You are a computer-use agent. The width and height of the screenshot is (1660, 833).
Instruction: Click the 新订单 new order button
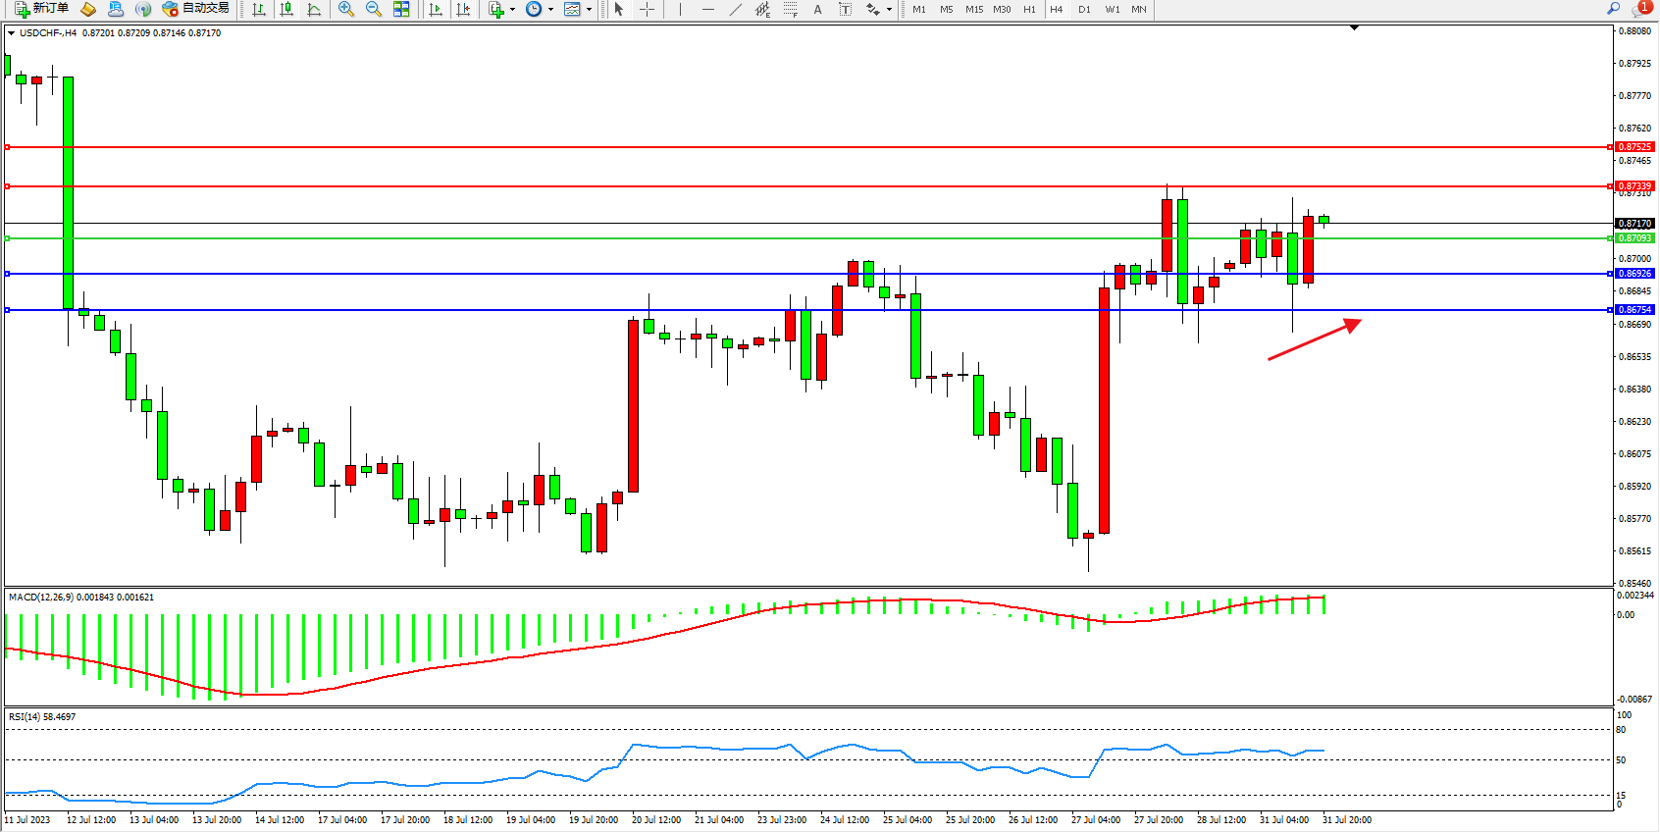pos(41,9)
